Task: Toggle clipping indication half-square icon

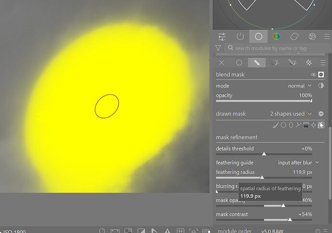Action: (141, 231)
